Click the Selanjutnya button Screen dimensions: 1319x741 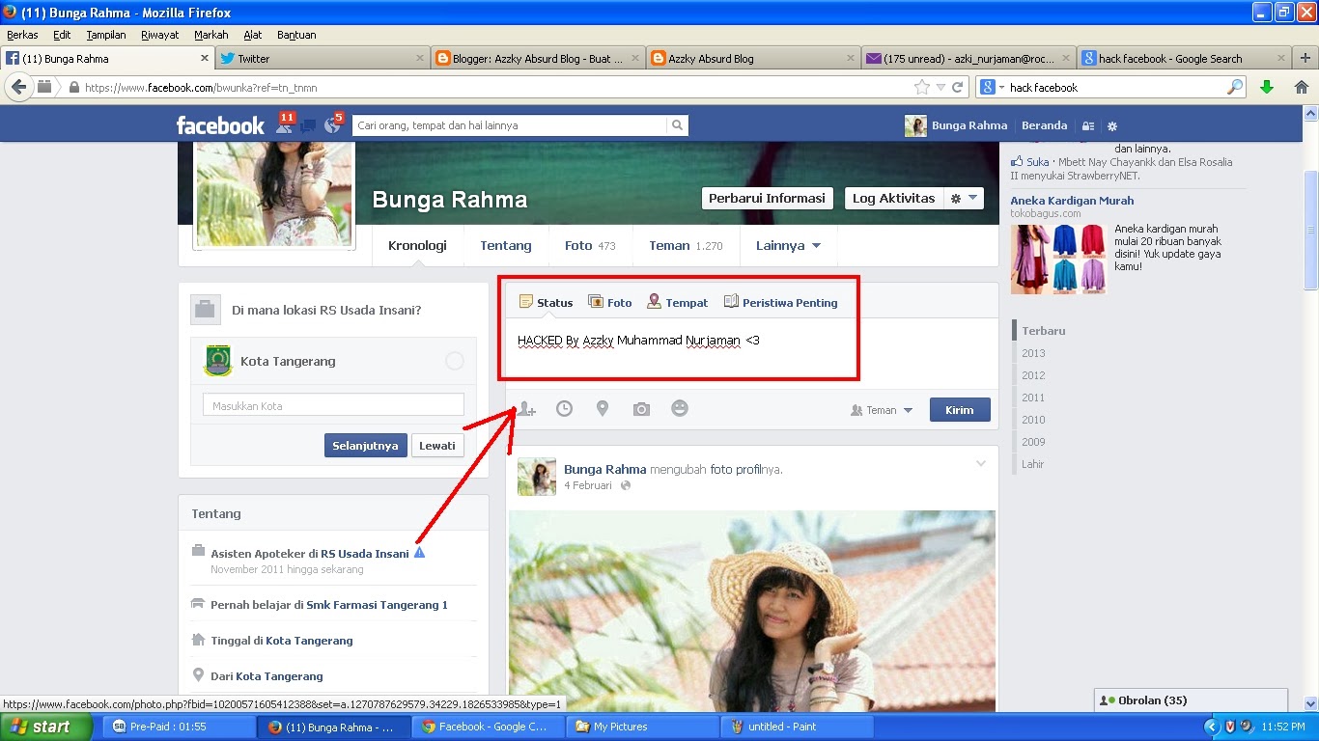point(365,446)
